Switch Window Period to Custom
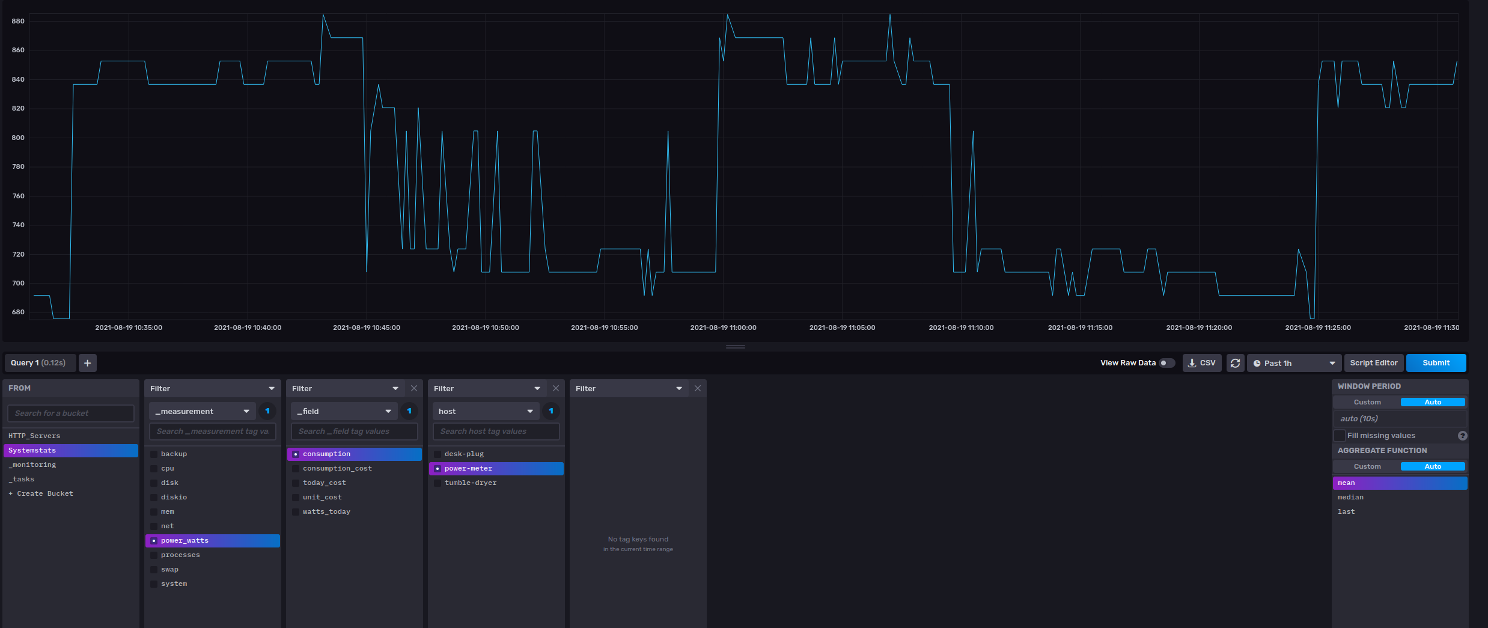This screenshot has width=1488, height=628. click(x=1367, y=402)
